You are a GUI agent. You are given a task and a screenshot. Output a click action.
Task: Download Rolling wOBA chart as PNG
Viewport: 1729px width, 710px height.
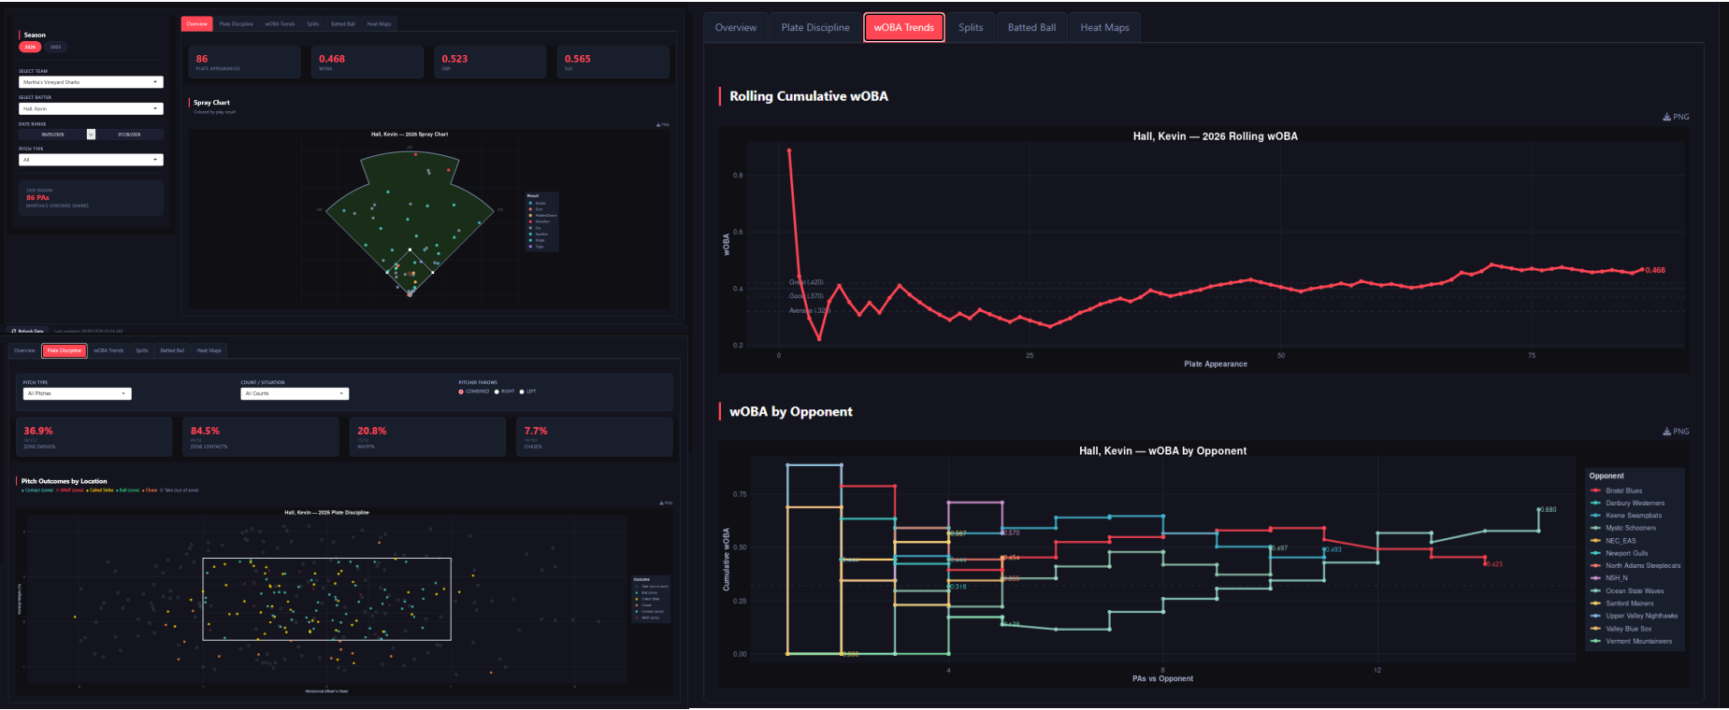1676,117
